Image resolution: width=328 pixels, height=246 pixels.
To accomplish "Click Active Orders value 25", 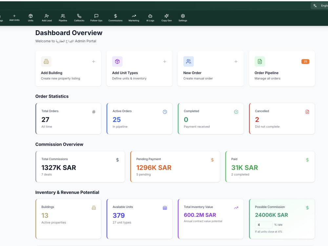I will [116, 119].
